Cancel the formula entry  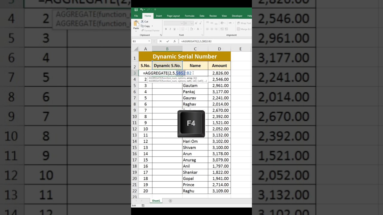pyautogui.click(x=161, y=41)
